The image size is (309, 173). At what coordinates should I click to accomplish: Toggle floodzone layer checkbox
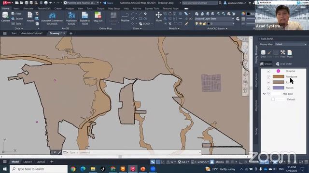click(x=268, y=77)
